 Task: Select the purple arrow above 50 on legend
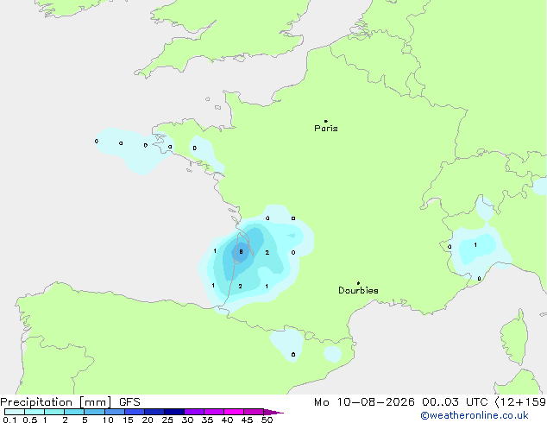click(273, 412)
